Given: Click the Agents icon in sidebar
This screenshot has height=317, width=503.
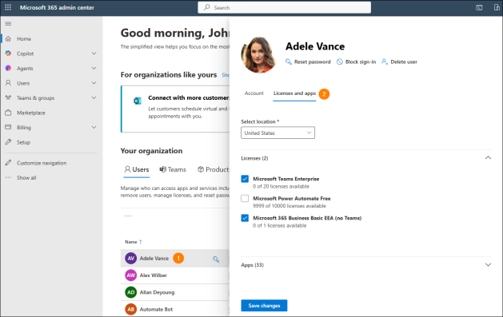Looking at the screenshot, I should coord(8,68).
